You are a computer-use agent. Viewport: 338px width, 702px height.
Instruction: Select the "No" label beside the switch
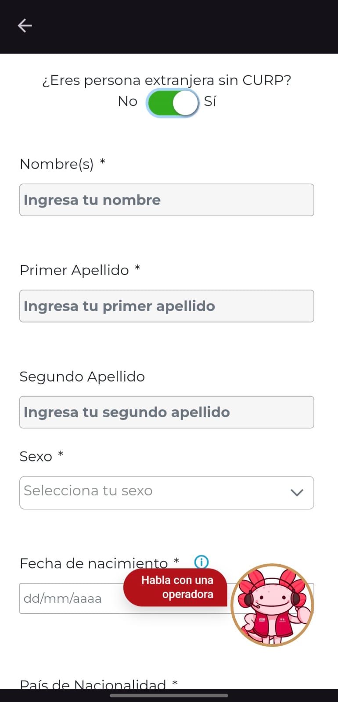pos(128,101)
